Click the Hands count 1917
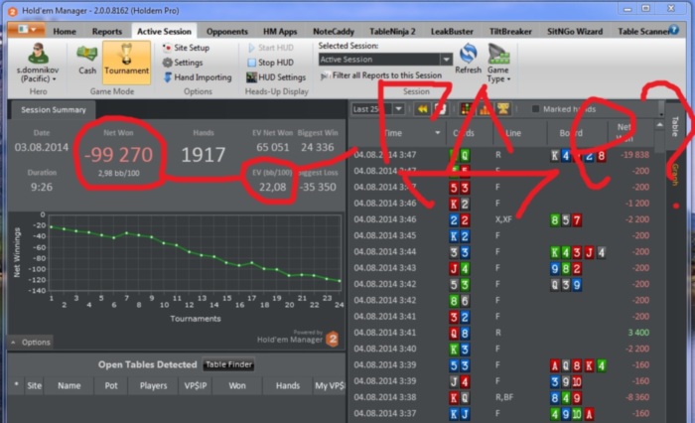Viewport: 695px width, 423px height. point(203,155)
